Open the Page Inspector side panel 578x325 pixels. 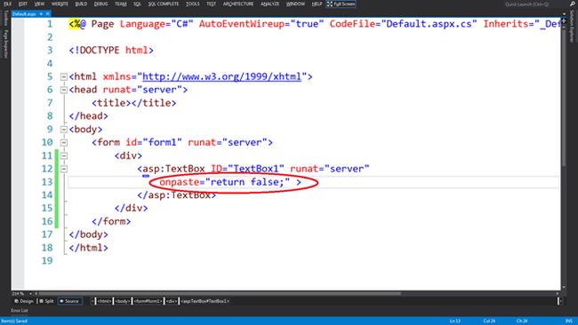click(5, 44)
